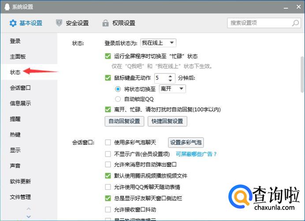
Task: Enable 允许来消息时自动弹出窗口 checkbox
Action: pos(108,165)
